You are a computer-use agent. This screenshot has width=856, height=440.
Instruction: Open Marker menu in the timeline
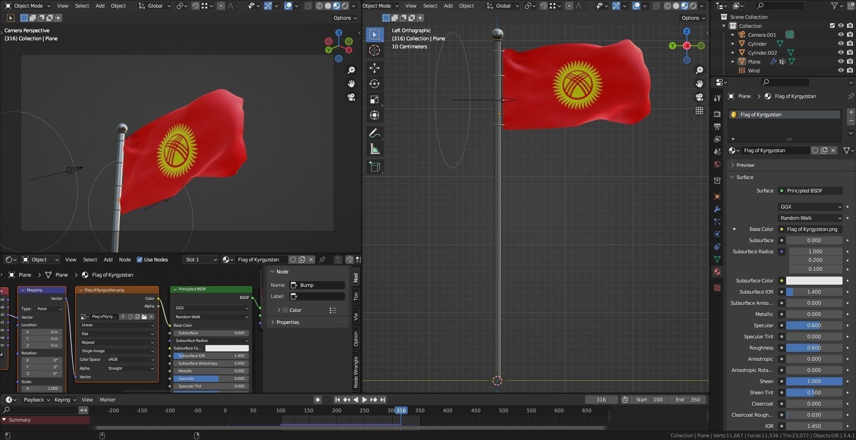click(107, 400)
